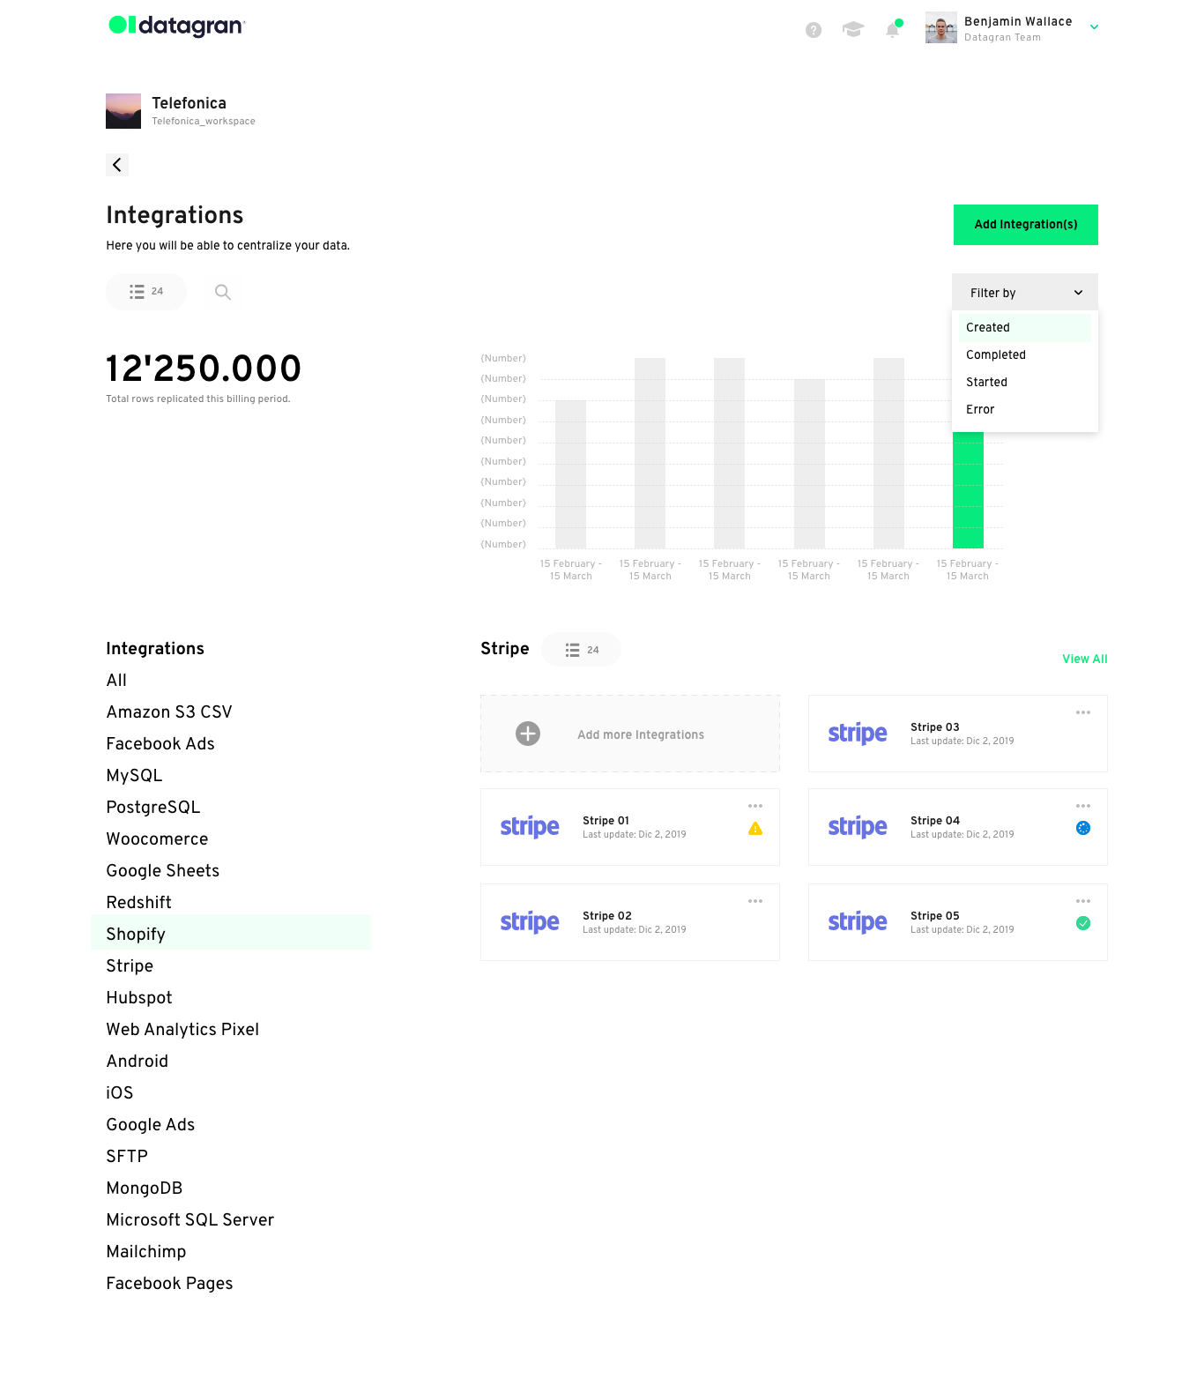The height and width of the screenshot is (1386, 1204).
Task: Click the Stripe 05 green checkmark icon
Action: coord(1083,923)
